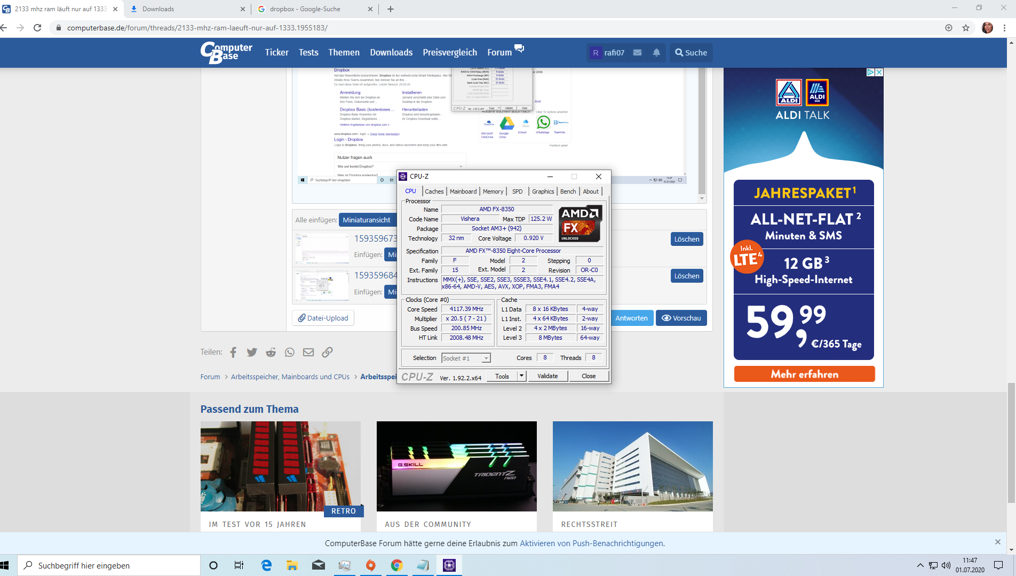Delete the first attachment with Löschen
Viewport: 1016px width, 576px height.
click(x=687, y=239)
